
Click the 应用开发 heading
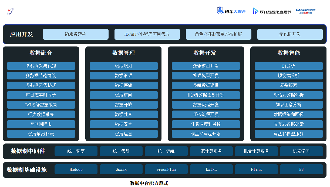tap(22, 34)
